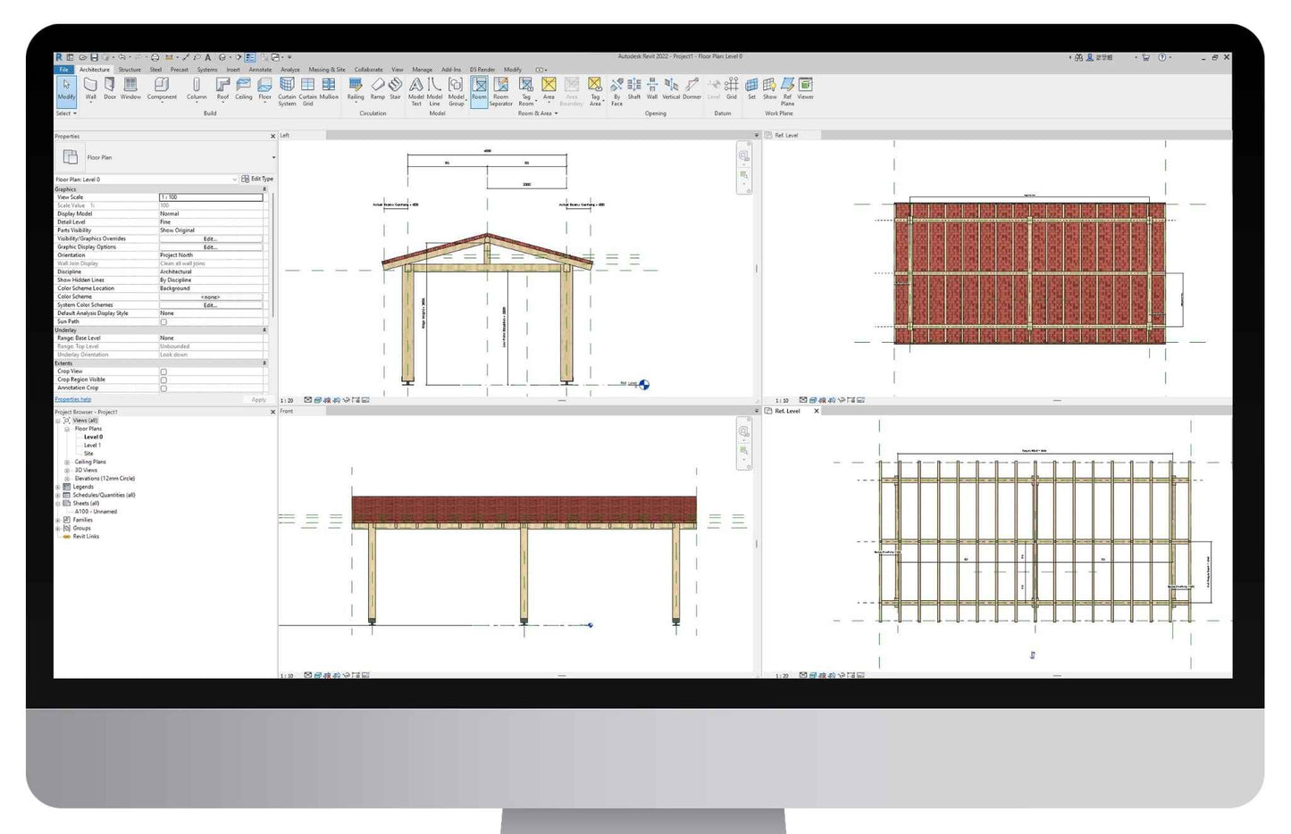This screenshot has width=1291, height=834.
Task: Activate the Railing tool
Action: [x=356, y=88]
